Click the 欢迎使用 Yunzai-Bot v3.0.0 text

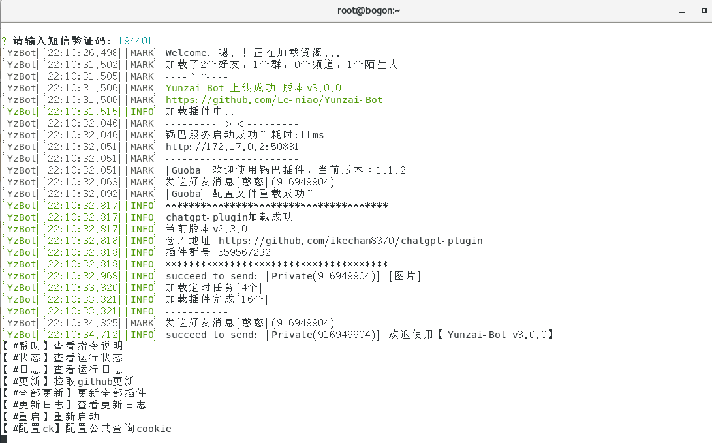tap(471, 335)
